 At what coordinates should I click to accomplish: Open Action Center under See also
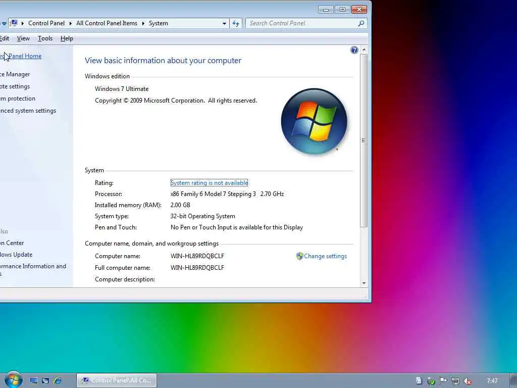point(12,243)
